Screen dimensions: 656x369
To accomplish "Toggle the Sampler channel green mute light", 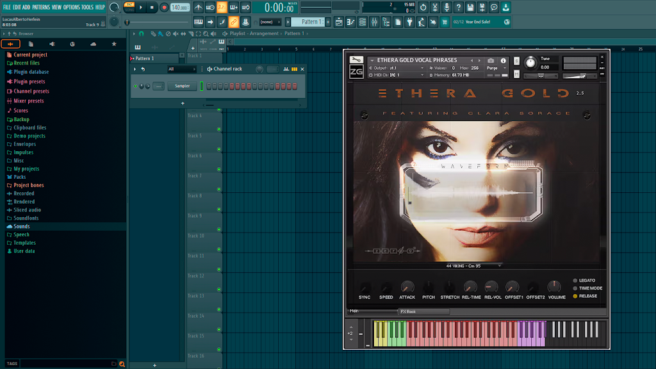I will 136,86.
